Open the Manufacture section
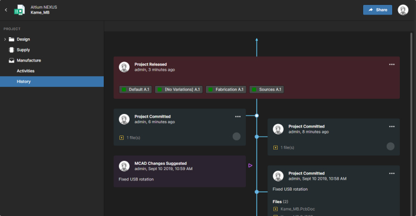The image size is (416, 216). click(29, 60)
